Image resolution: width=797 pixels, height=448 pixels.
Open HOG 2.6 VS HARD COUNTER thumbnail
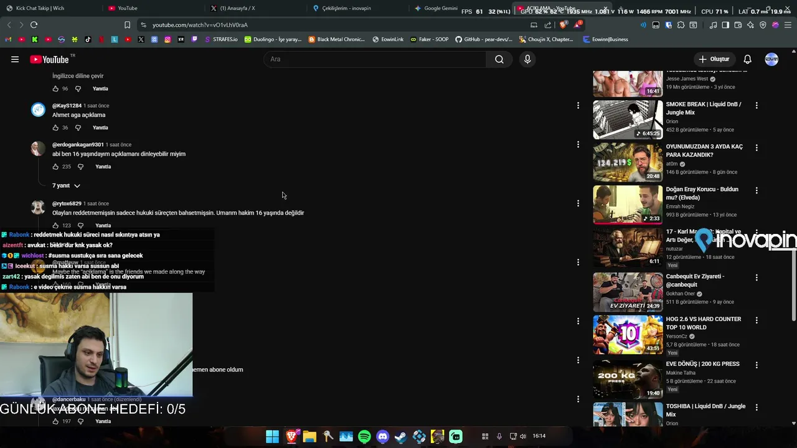point(628,334)
